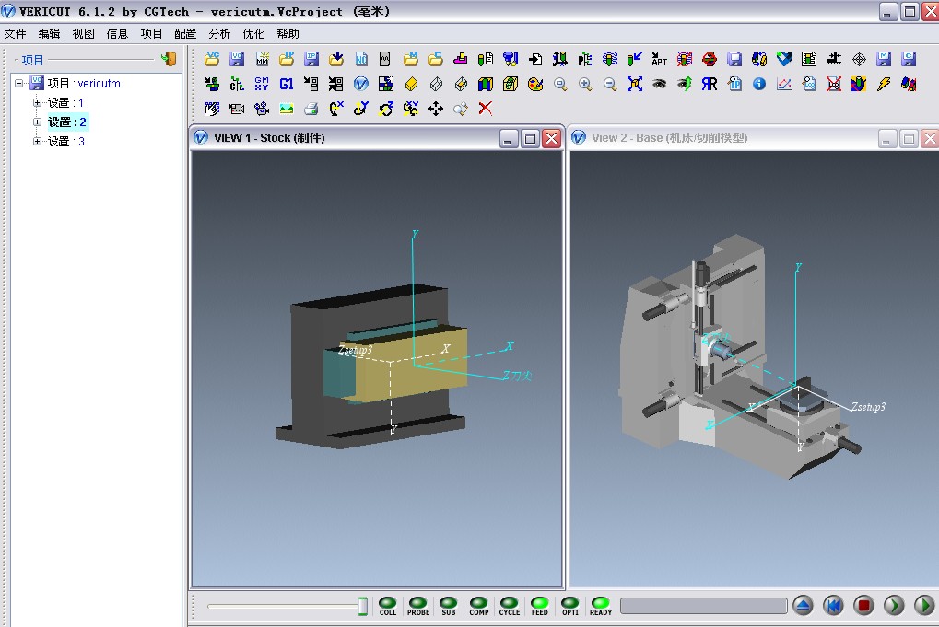
Task: Click the landscape image capture icon
Action: 287,109
